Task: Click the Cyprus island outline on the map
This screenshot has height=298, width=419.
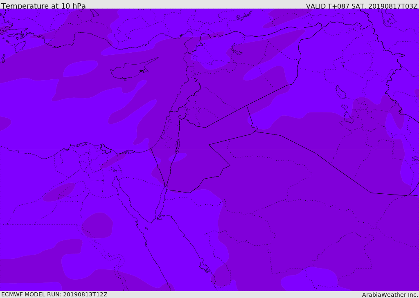Action: point(134,69)
